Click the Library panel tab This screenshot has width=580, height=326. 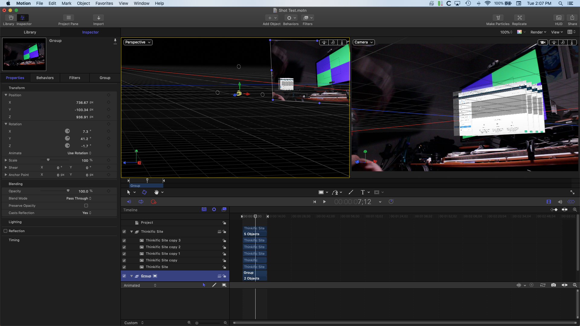pos(30,32)
